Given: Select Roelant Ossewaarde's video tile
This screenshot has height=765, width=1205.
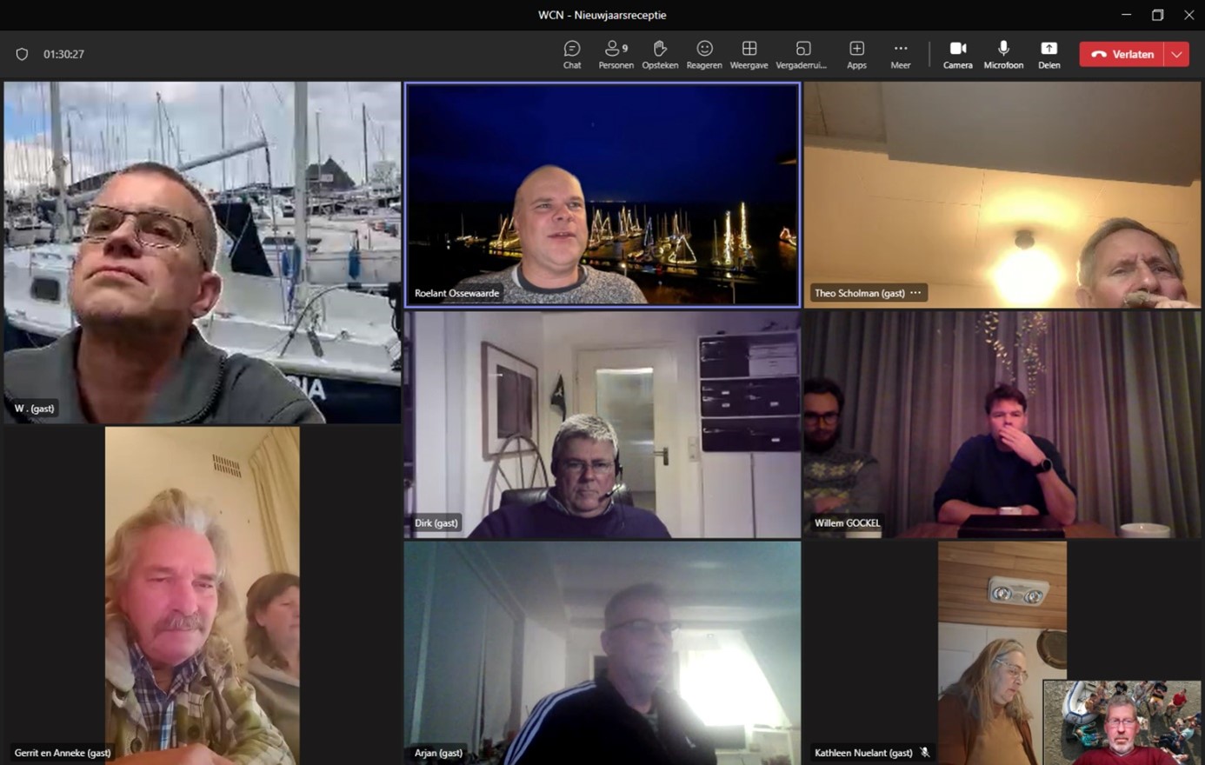Looking at the screenshot, I should pos(602,195).
